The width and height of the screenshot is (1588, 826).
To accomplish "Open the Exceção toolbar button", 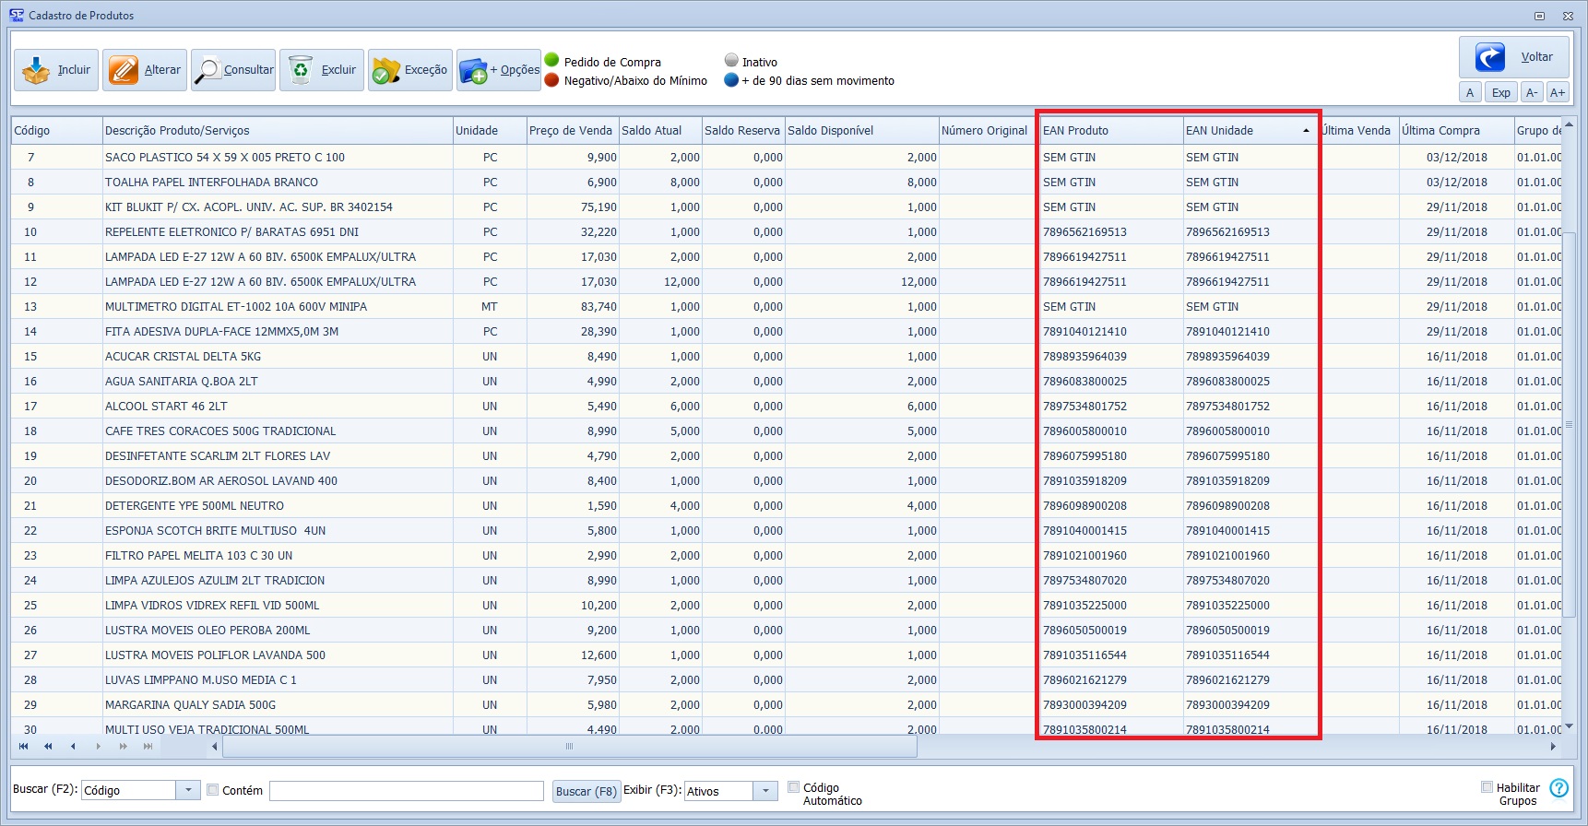I will pos(410,70).
